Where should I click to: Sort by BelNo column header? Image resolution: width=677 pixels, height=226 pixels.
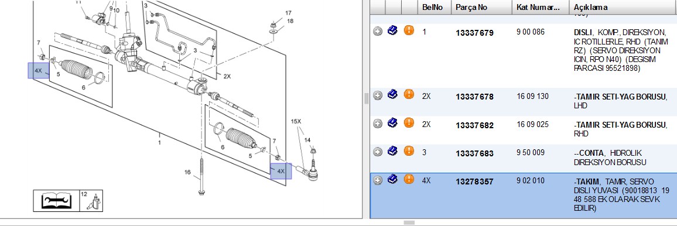click(435, 8)
